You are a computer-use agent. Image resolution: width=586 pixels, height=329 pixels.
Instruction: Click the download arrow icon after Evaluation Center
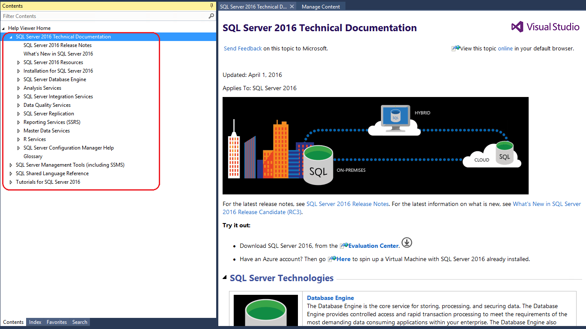(407, 243)
